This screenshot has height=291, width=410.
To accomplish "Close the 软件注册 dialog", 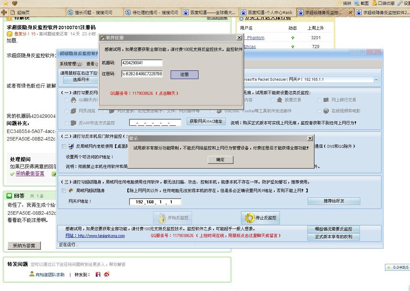I will click(239, 38).
